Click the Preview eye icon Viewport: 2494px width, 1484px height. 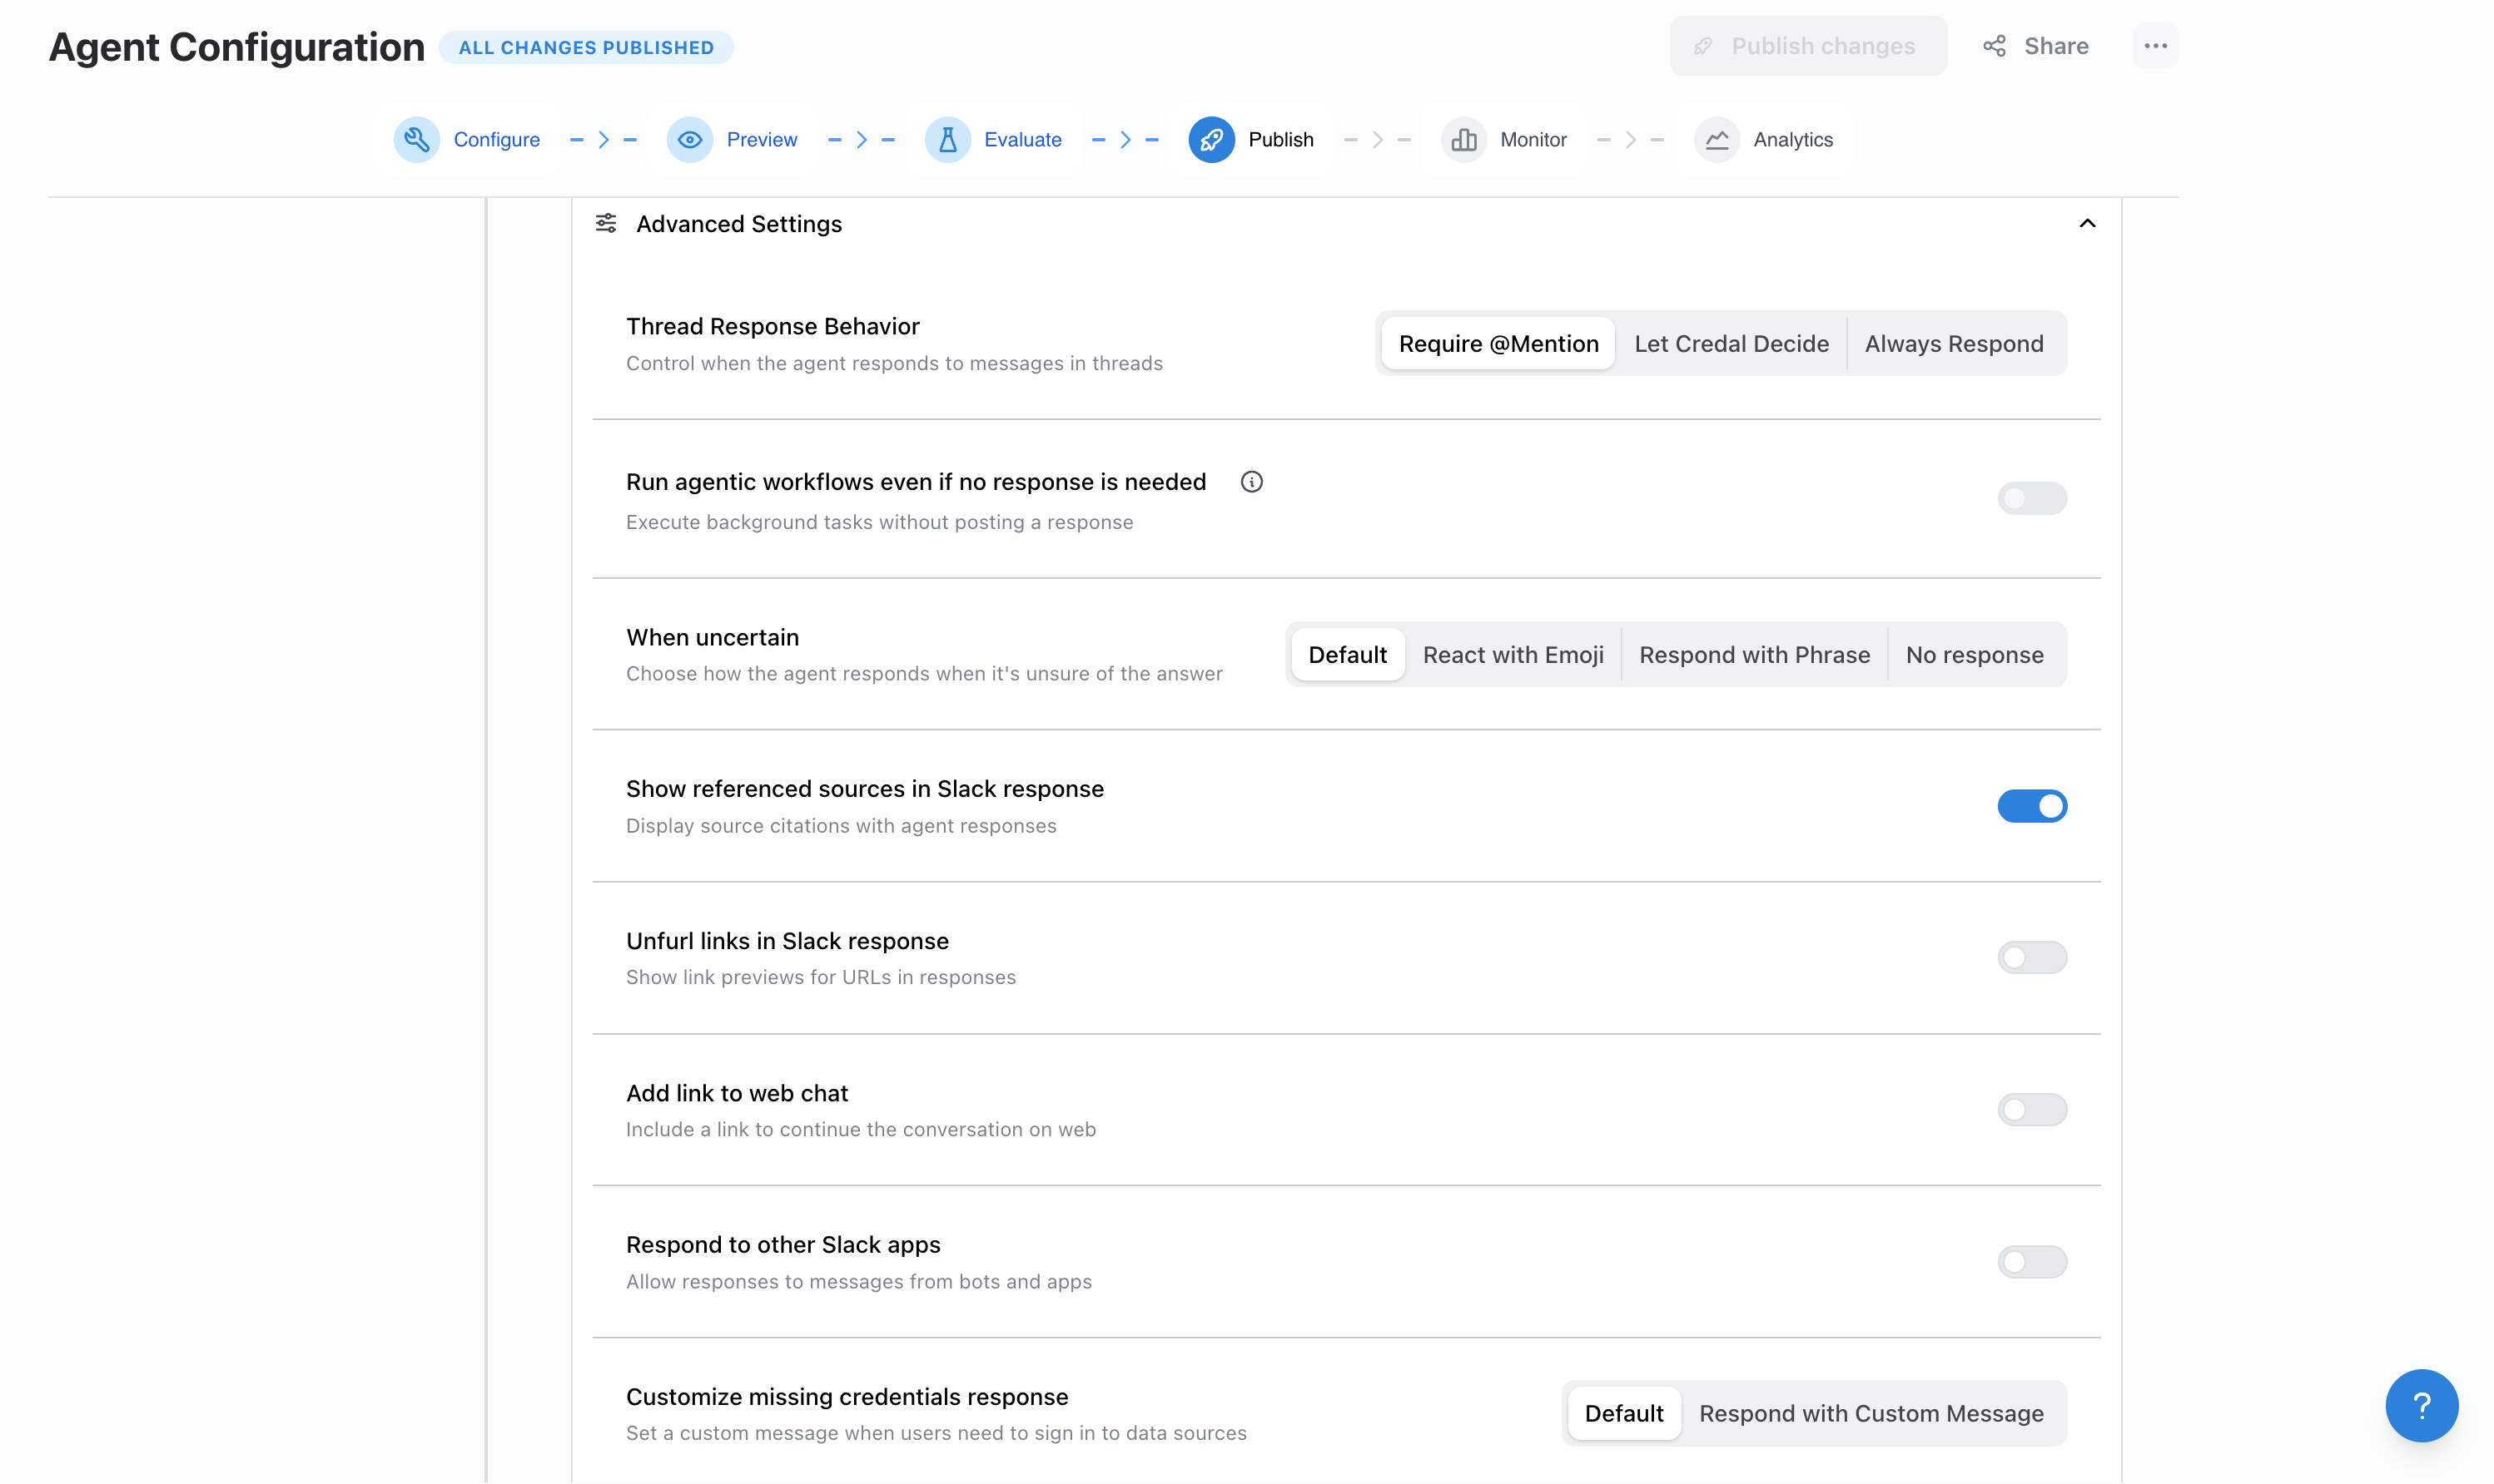coord(689,140)
